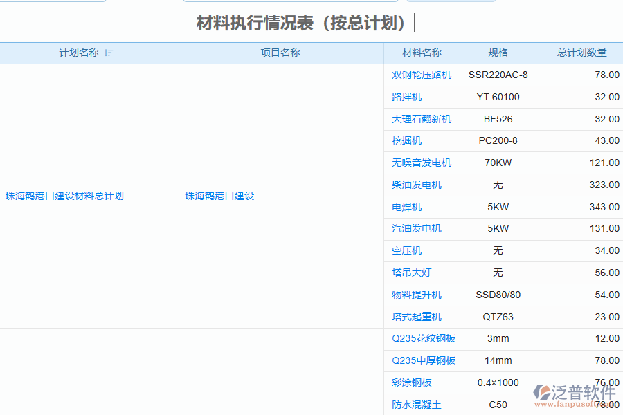Open the 大理石翻新机 material link
This screenshot has width=623, height=415.
tap(422, 119)
